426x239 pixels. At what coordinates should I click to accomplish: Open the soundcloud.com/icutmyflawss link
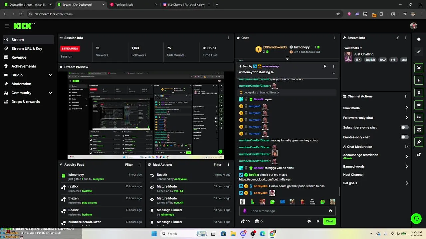click(x=265, y=179)
